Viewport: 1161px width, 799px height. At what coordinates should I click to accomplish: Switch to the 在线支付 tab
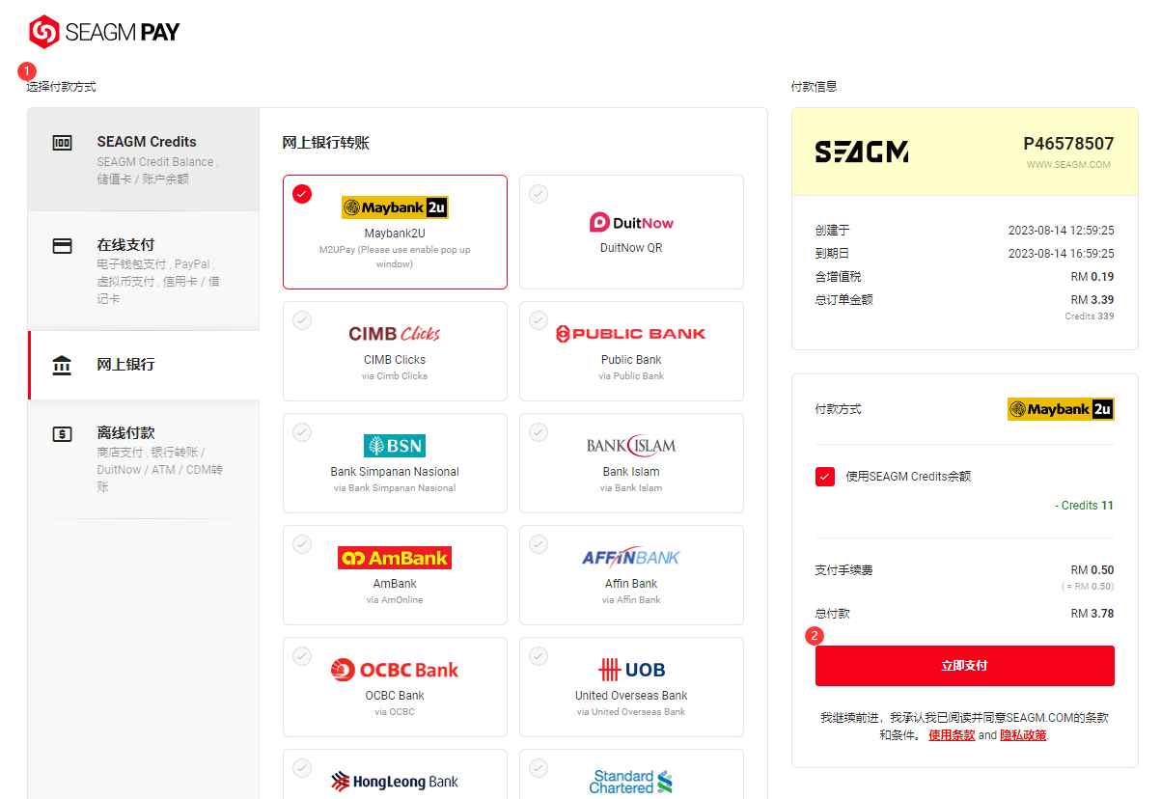point(144,271)
